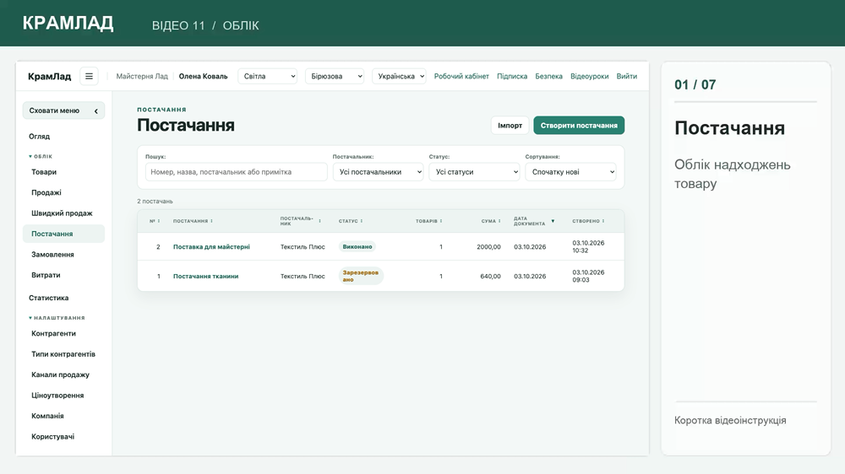Open the Бірюзова color scheme dropdown

[x=335, y=77]
